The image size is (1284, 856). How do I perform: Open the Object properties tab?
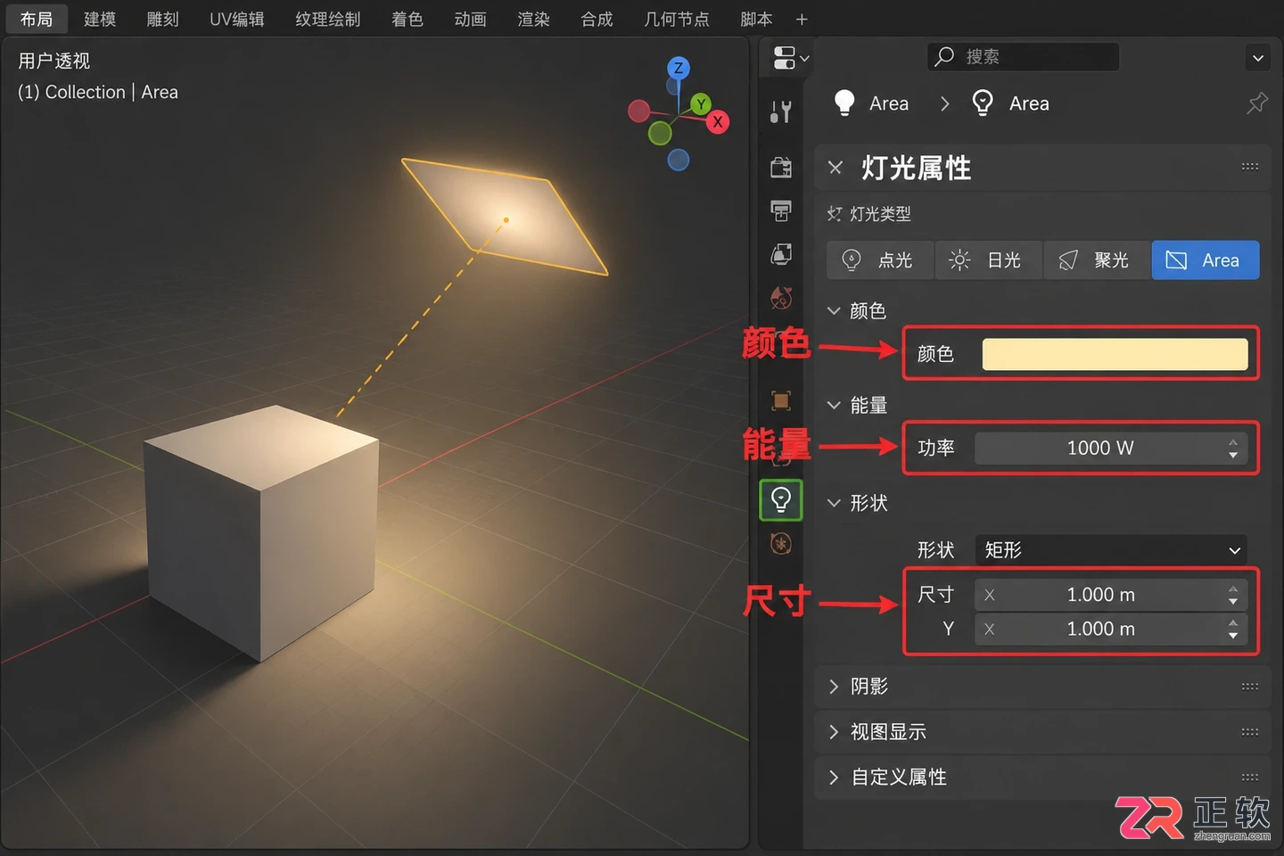click(x=781, y=400)
